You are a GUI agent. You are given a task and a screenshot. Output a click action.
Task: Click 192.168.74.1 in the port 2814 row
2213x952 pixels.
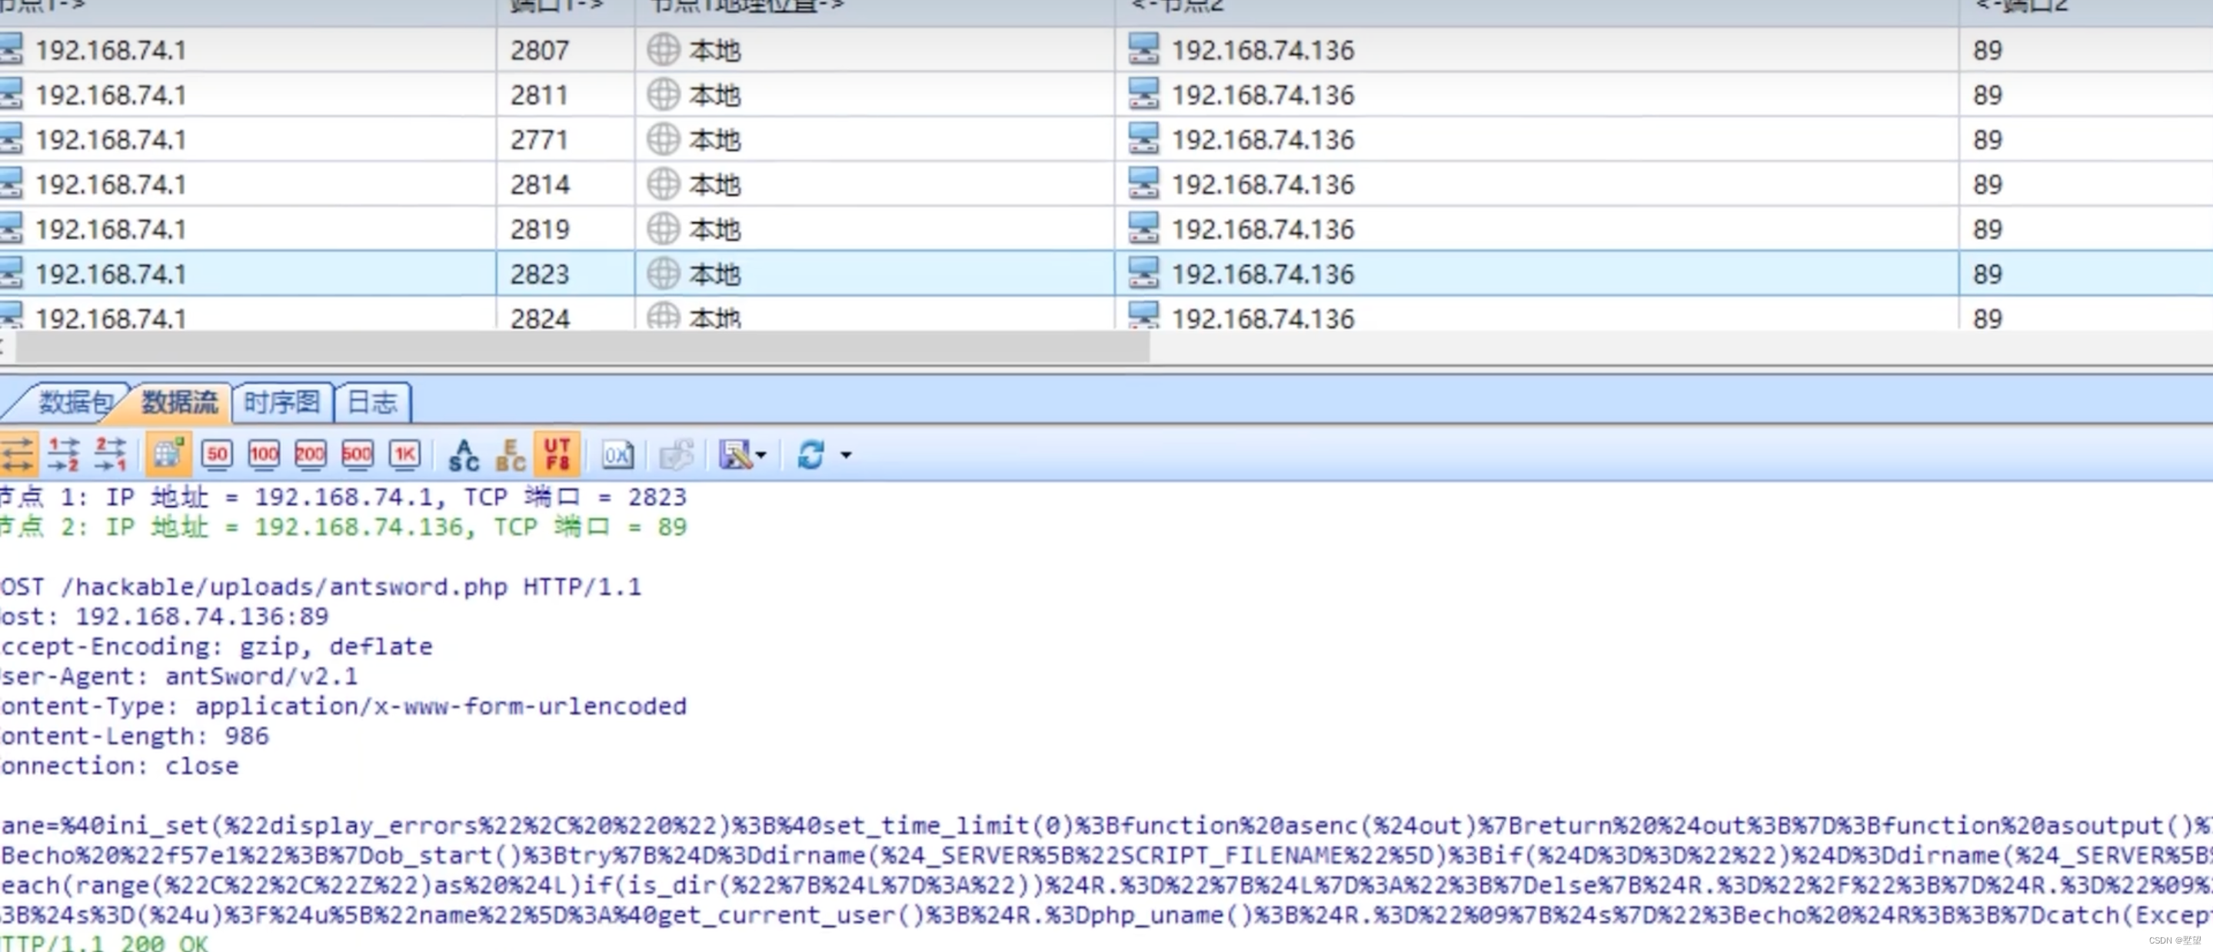111,185
